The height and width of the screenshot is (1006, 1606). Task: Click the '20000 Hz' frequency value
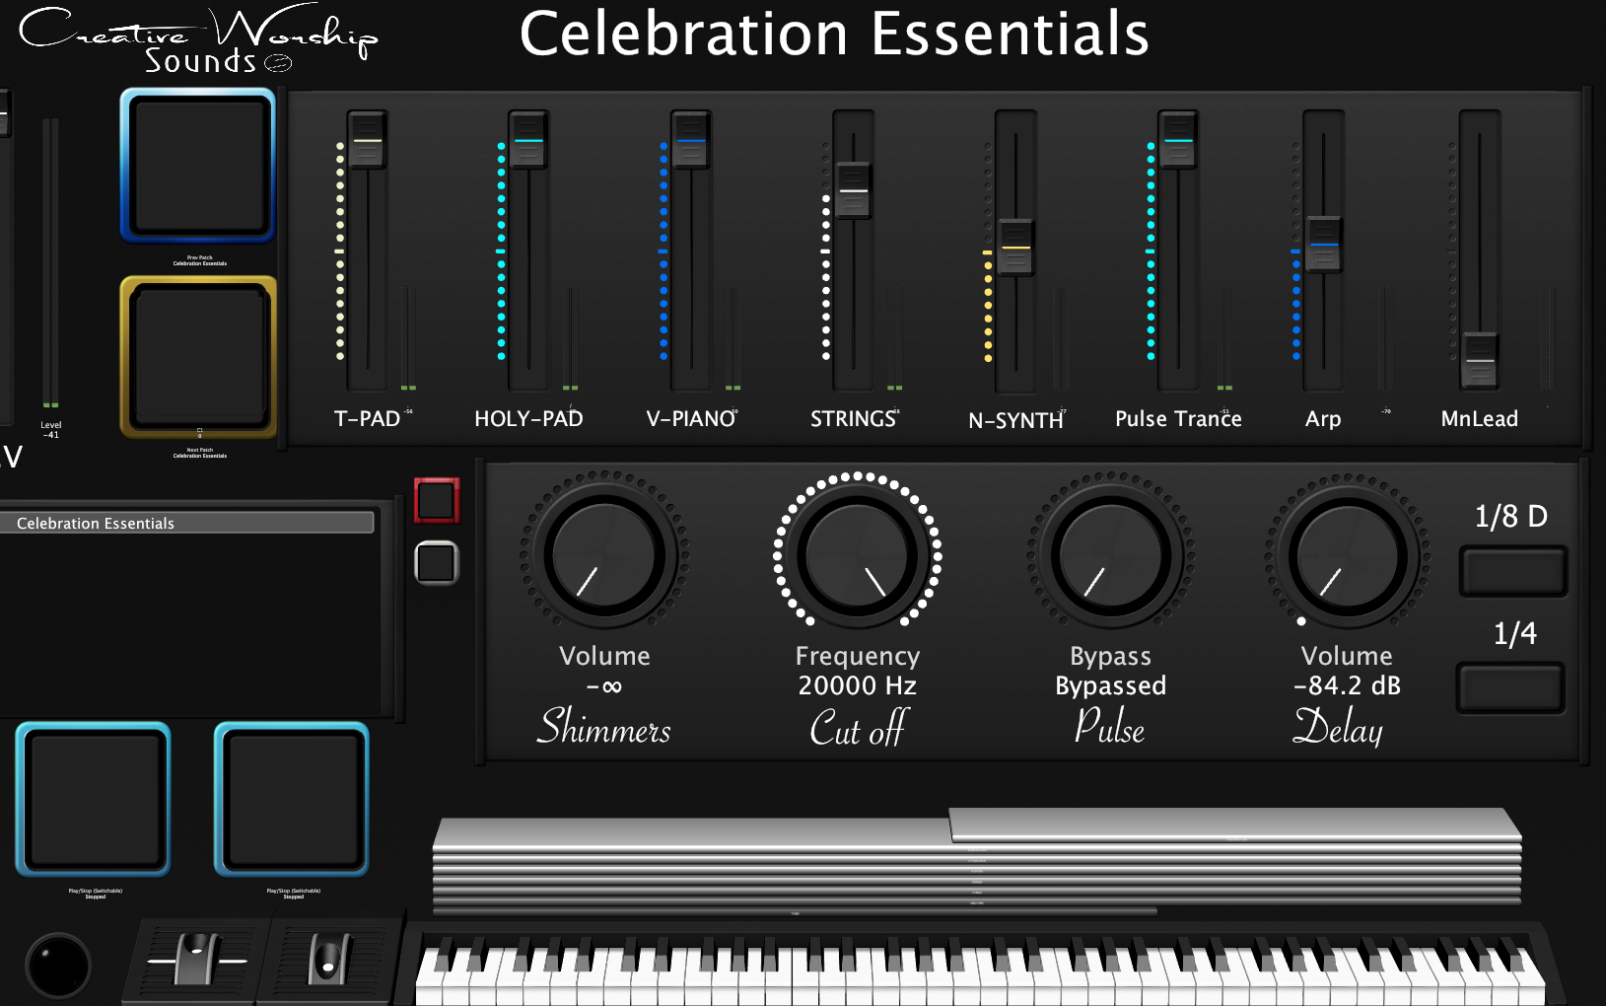[858, 685]
